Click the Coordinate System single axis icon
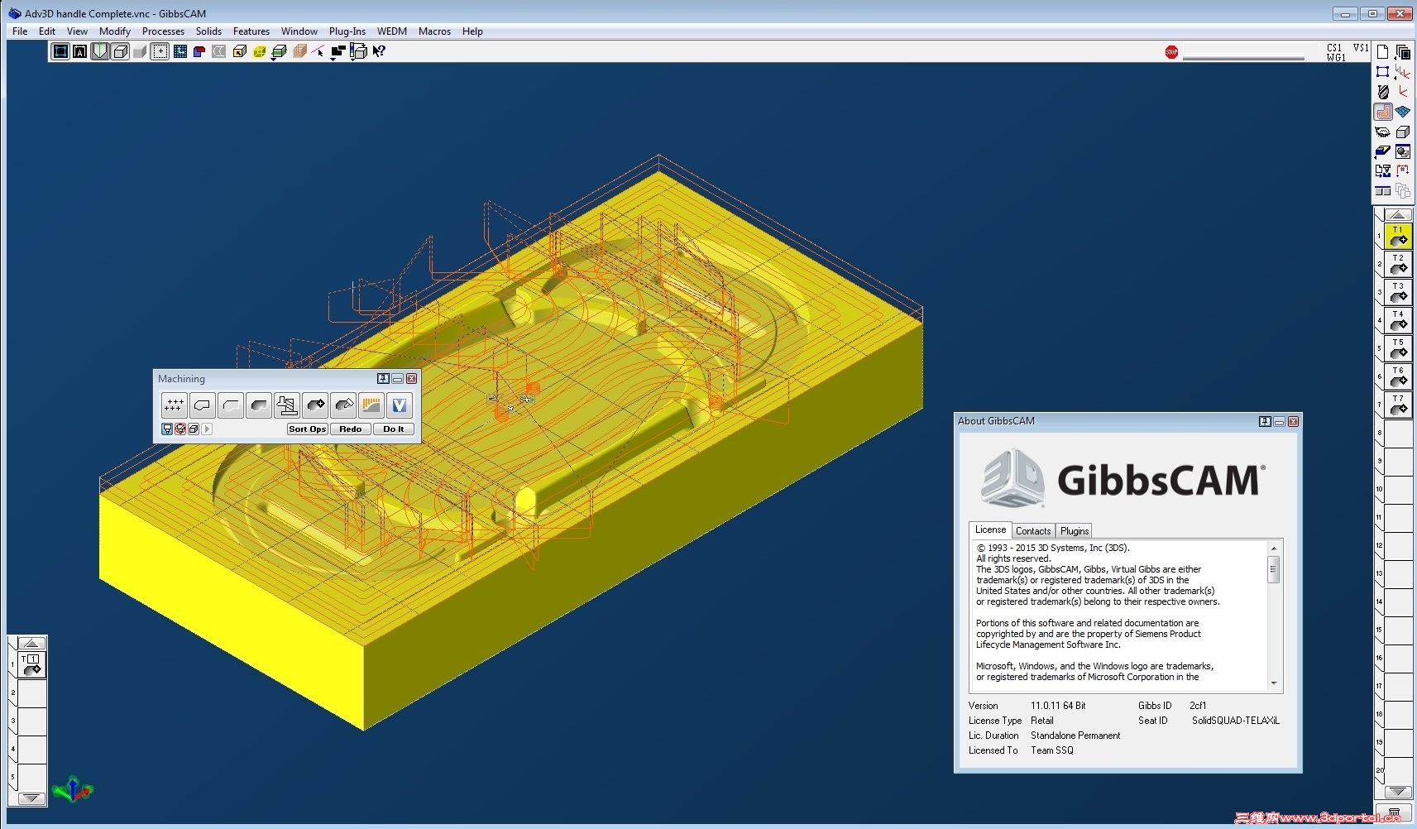This screenshot has width=1417, height=829. coord(1404,92)
